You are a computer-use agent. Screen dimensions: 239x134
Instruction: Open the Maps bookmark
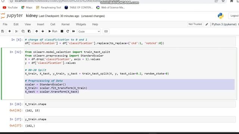[27, 7]
